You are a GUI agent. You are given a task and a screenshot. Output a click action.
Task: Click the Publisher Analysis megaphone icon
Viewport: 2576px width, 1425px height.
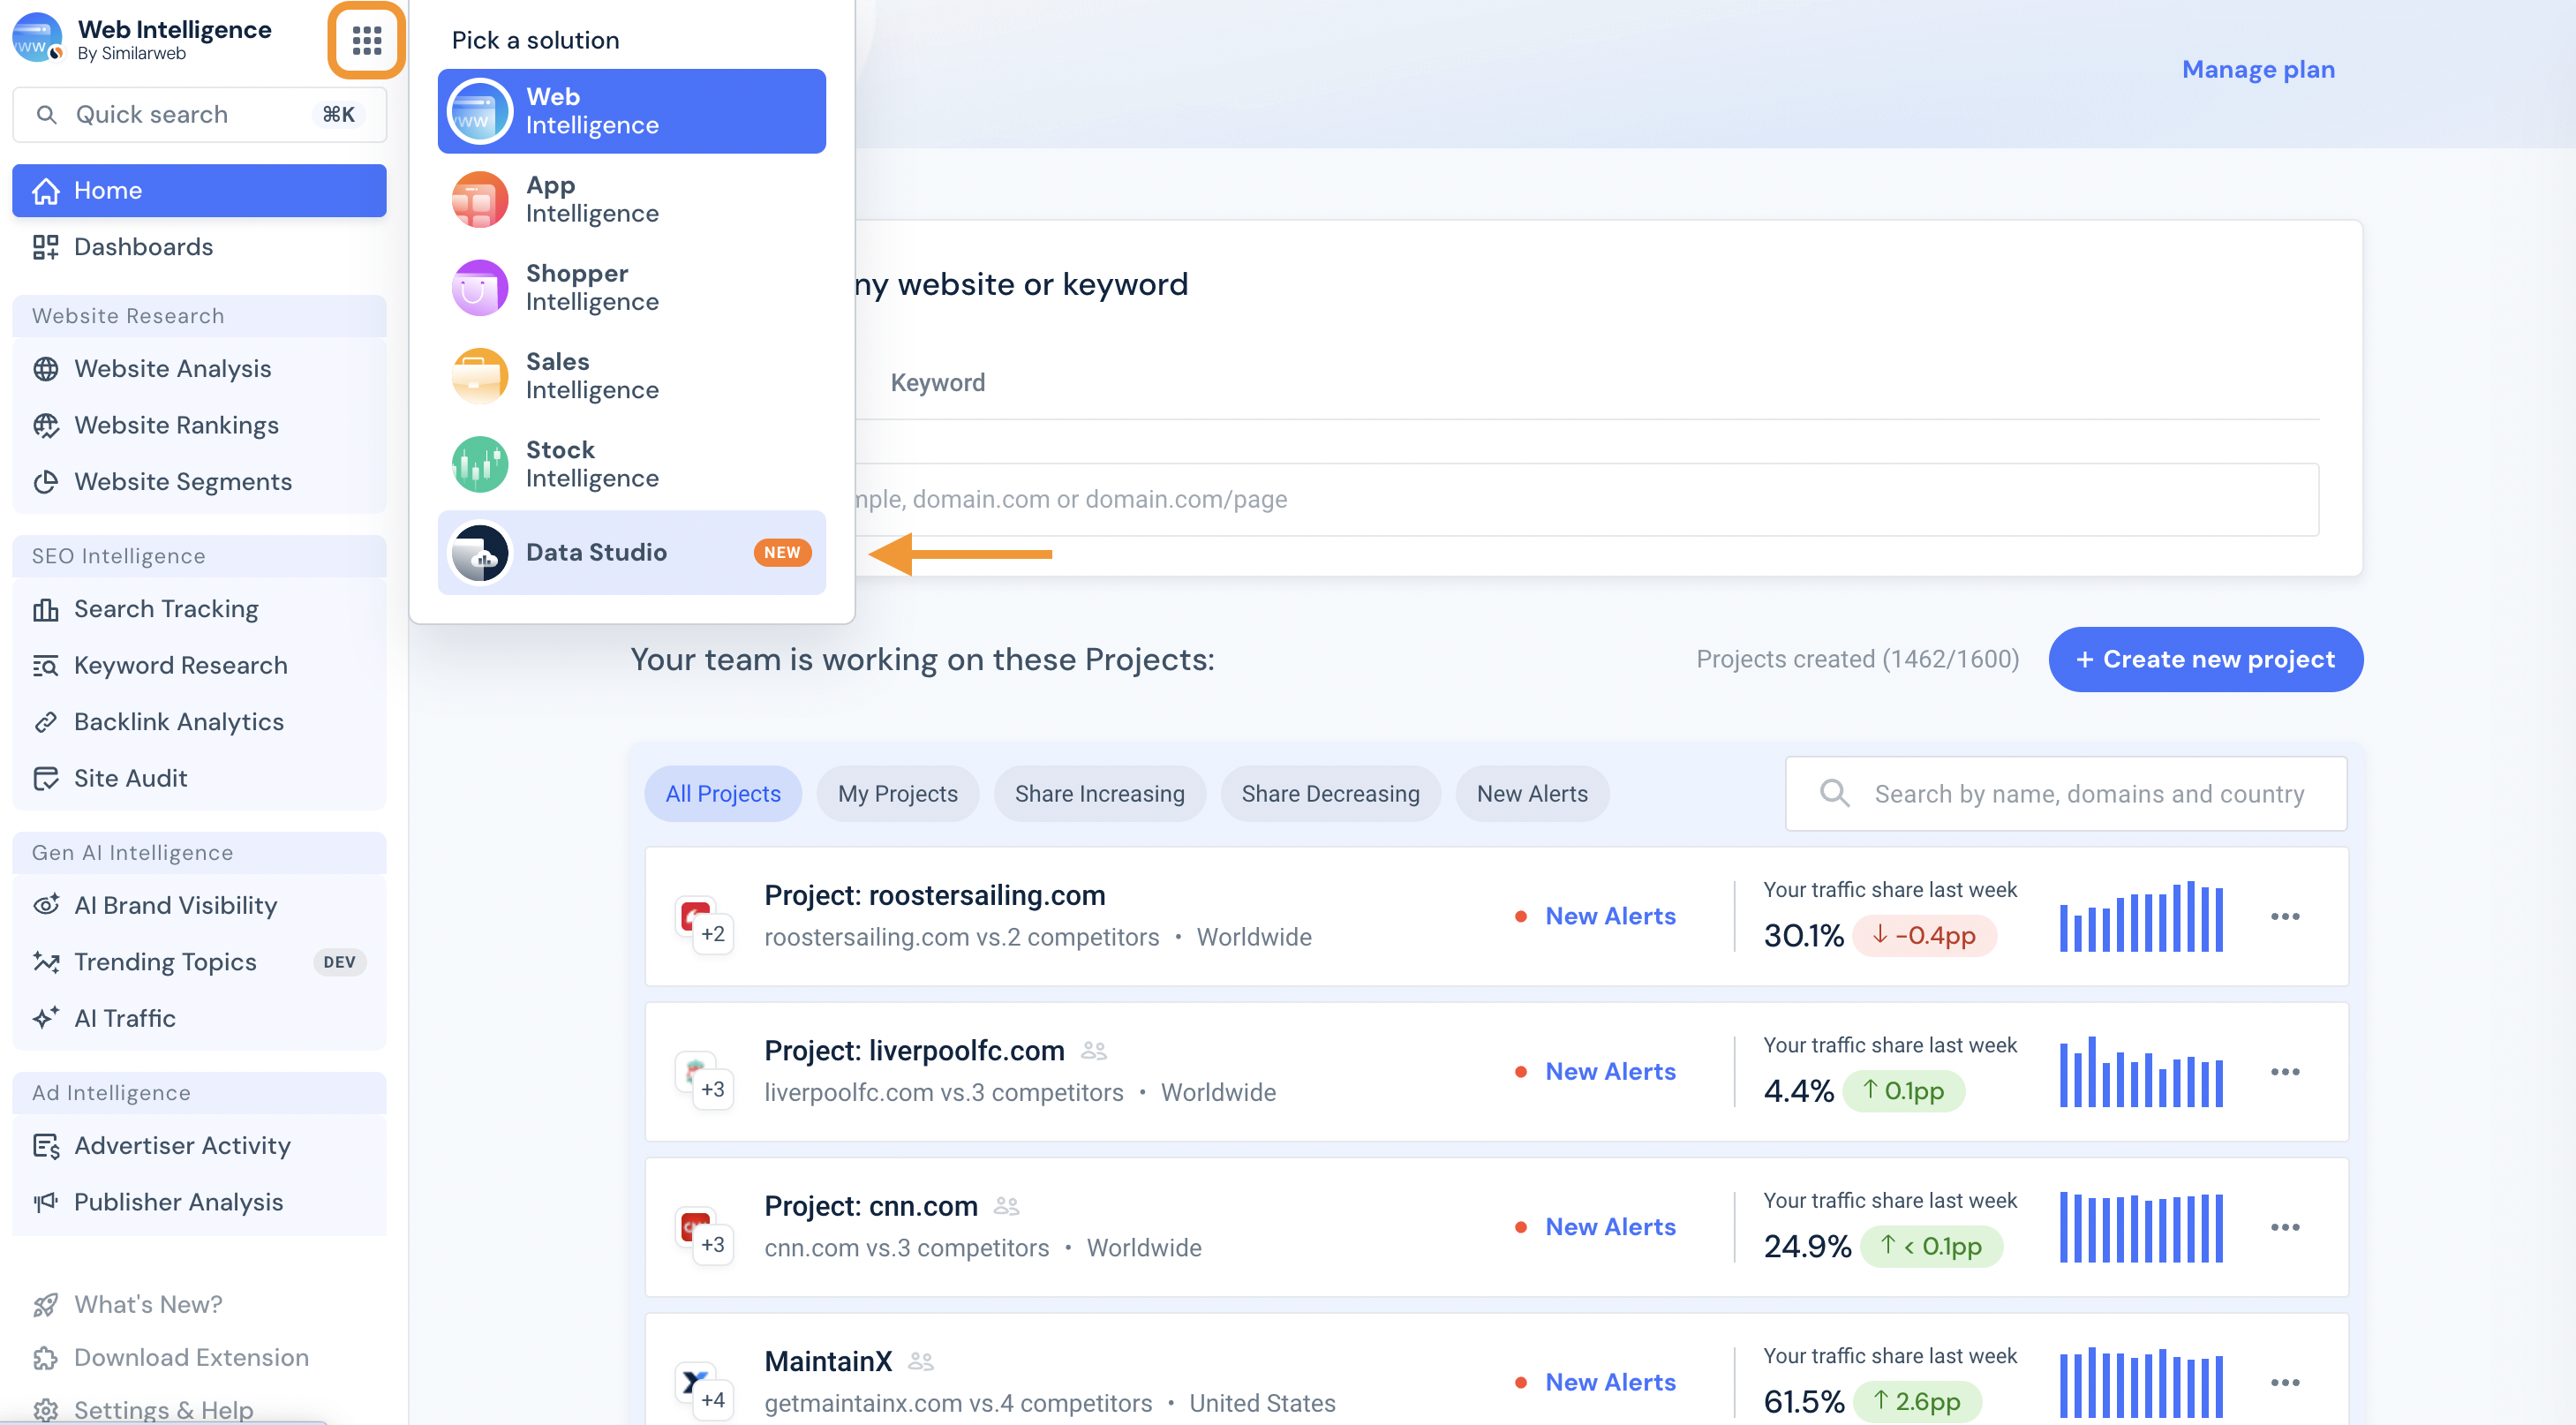[46, 1202]
